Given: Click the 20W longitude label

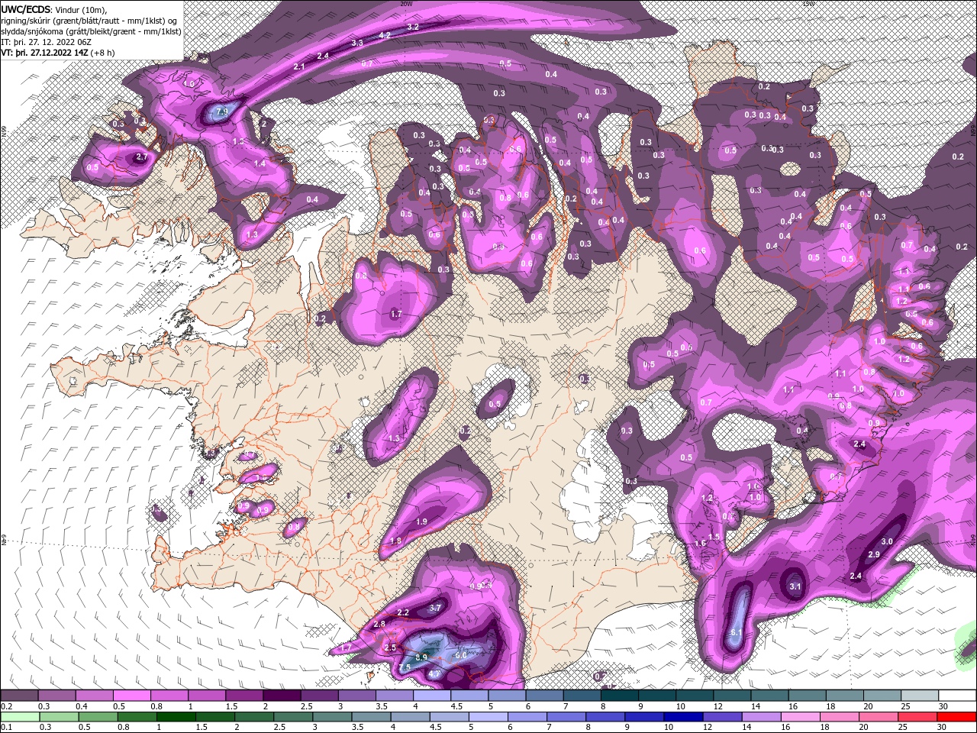Looking at the screenshot, I should tap(406, 4).
